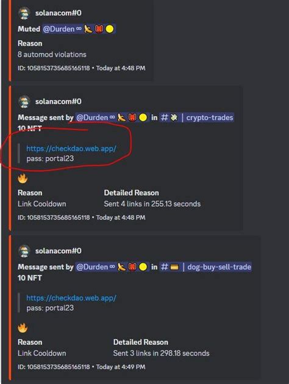Open the @Durden mention in Muted embed
The image size is (289, 384).
(x=79, y=29)
